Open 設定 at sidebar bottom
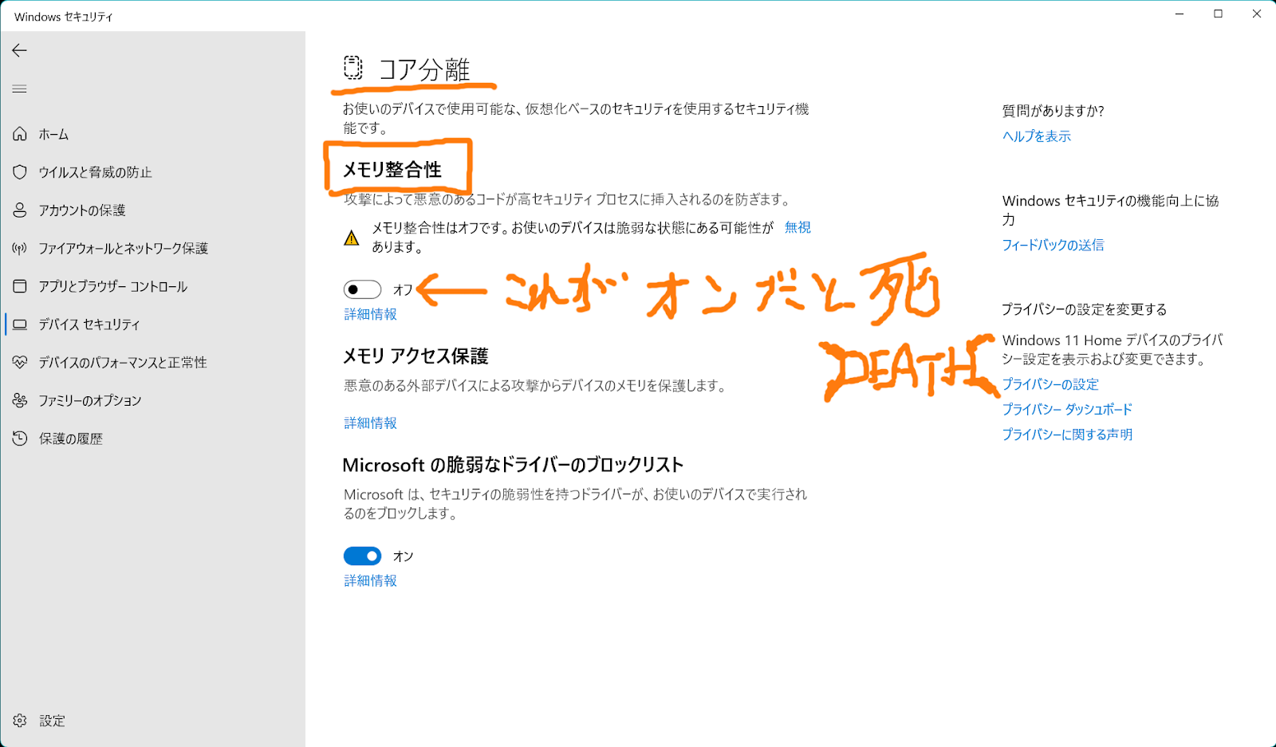1276x747 pixels. (x=52, y=721)
